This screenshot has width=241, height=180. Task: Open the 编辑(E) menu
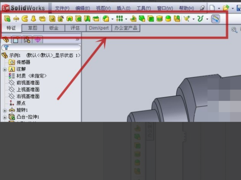pos(83,8)
